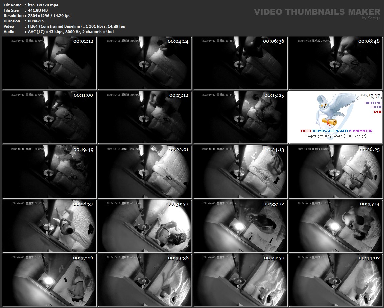Click the H264 video codec line
This screenshot has height=308, width=384.
click(x=76, y=26)
